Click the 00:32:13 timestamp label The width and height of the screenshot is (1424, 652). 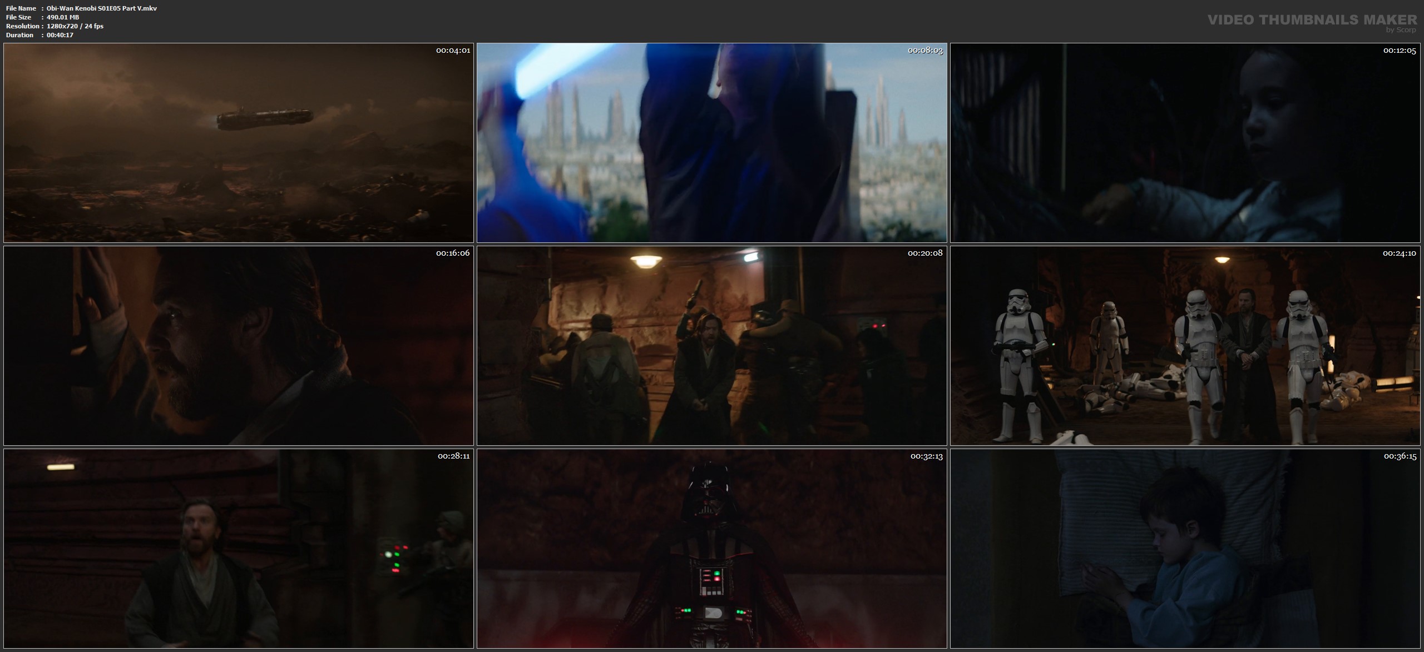[926, 456]
